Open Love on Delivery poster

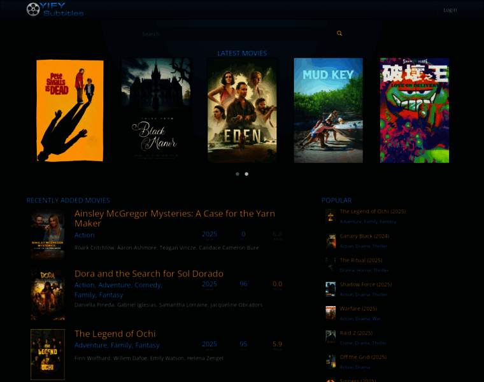415,111
